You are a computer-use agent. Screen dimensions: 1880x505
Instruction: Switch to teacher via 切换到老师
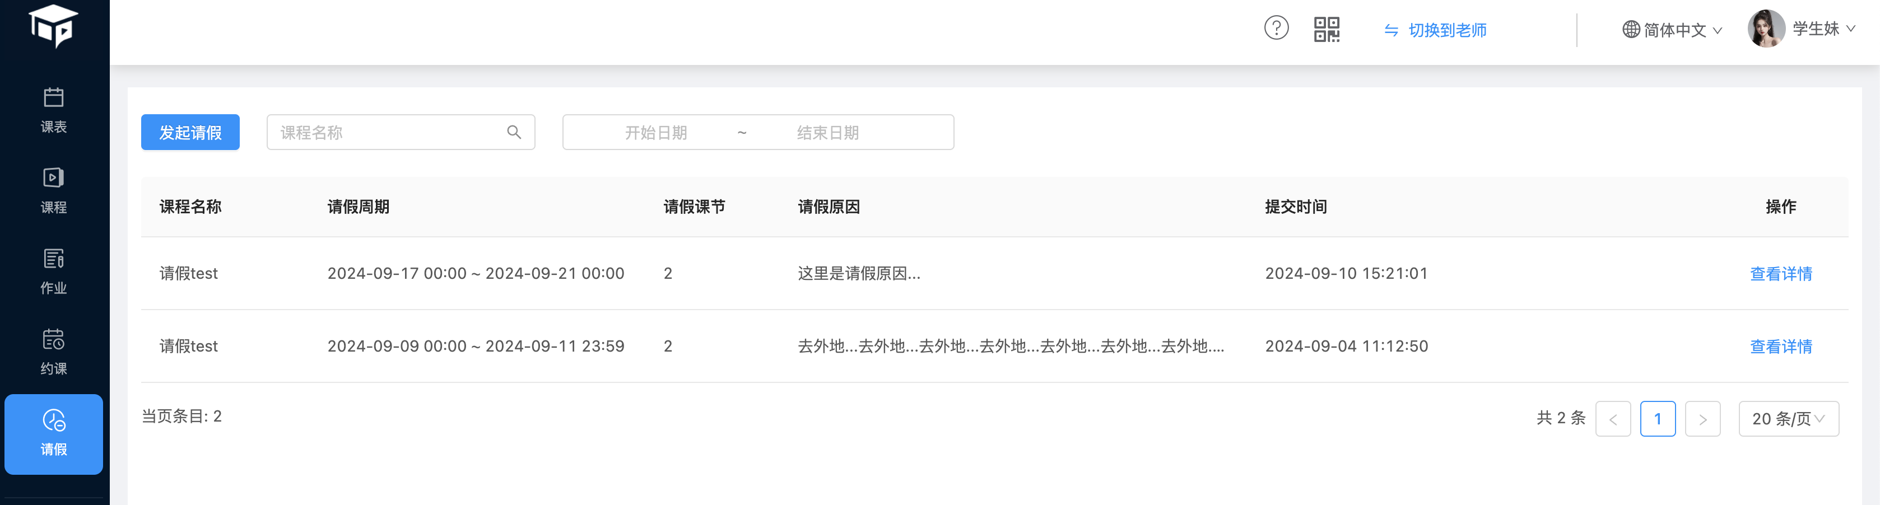[1436, 30]
